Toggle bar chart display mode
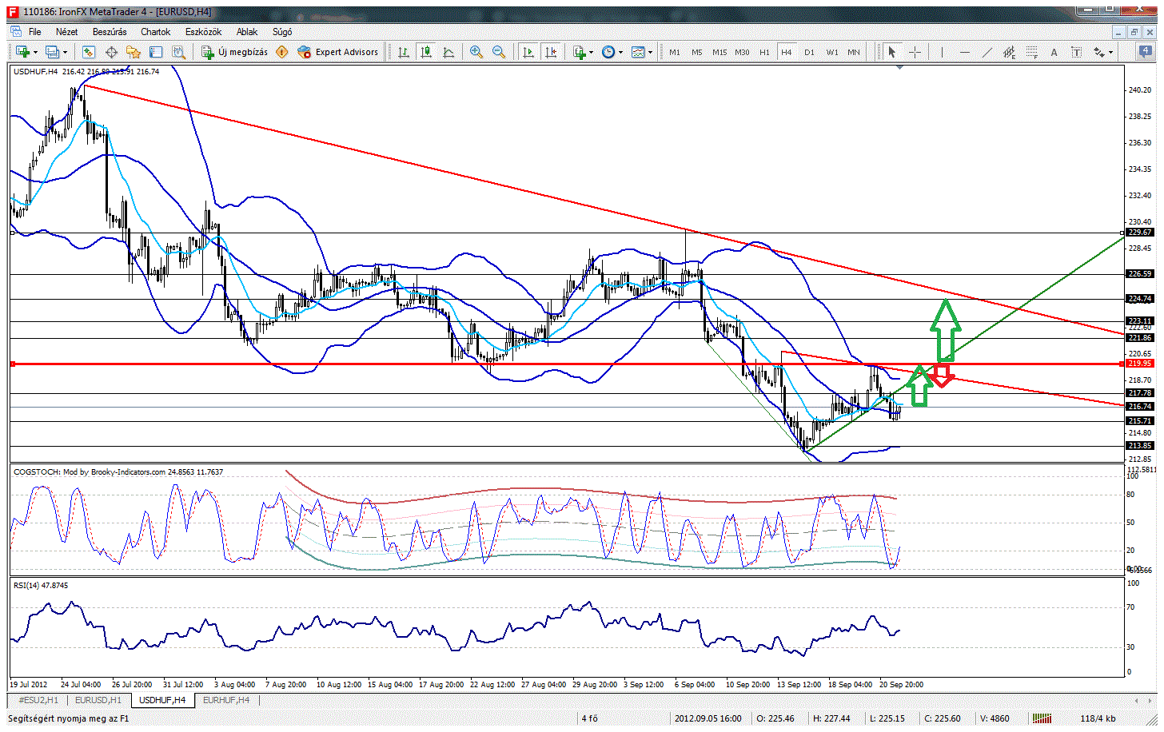Viewport: 1164px width, 732px height. tap(404, 52)
